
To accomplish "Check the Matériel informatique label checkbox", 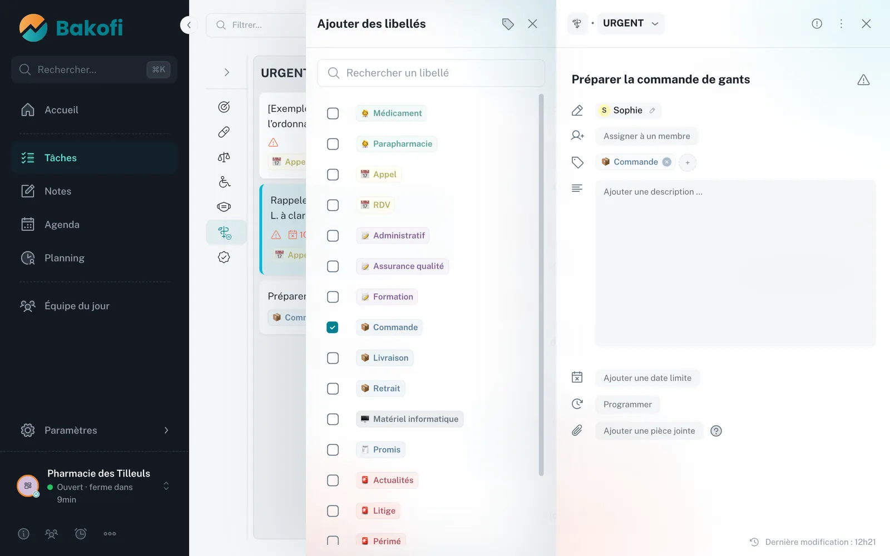I will click(333, 419).
